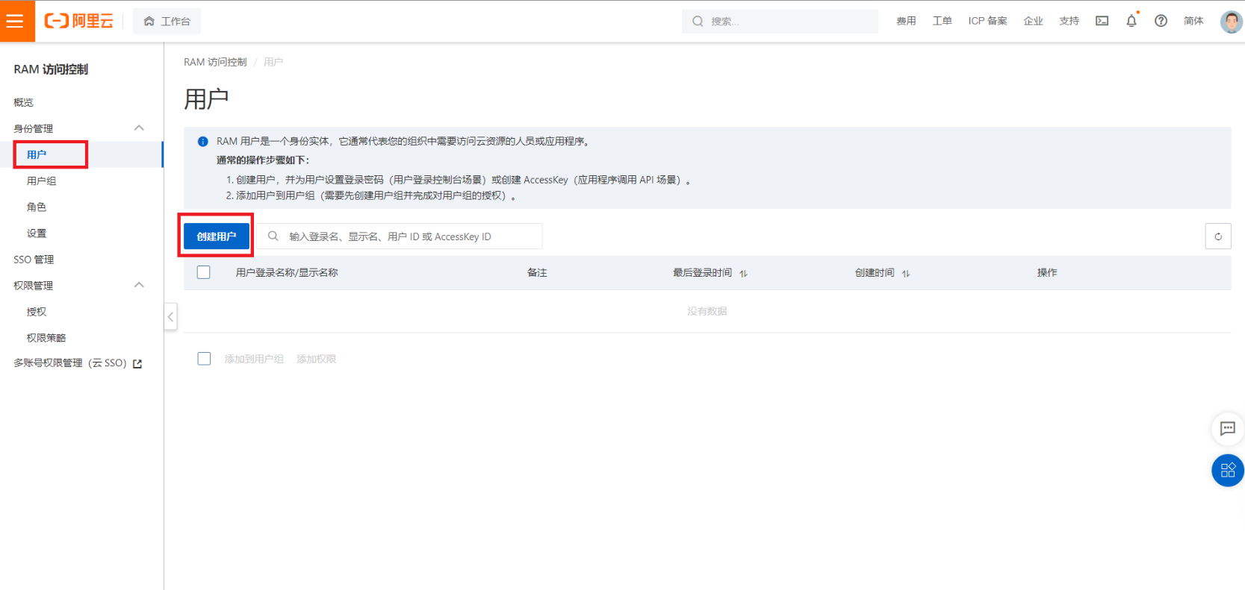Viewport: 1245px width, 590px height.
Task: Sort by 最后登录时间 column
Action: pos(743,273)
